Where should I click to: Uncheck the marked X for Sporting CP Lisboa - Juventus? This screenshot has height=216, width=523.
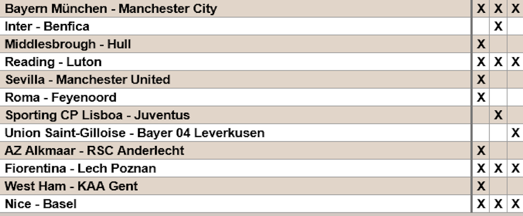click(x=498, y=115)
